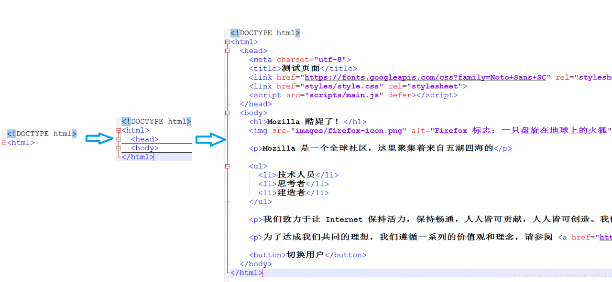Screen dimensions: 612x282
Task: Collapse the <ul> list fold marker
Action: click(x=228, y=167)
